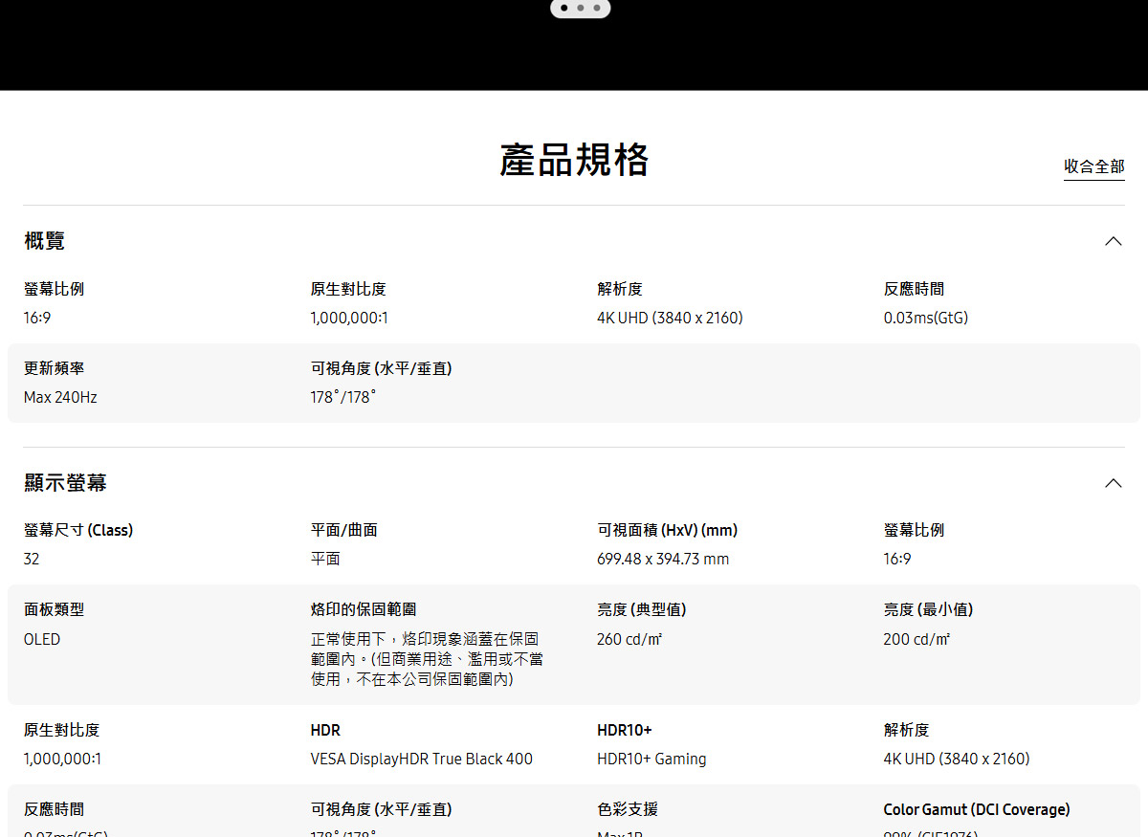Click the HDR10+ Gaming value
Viewport: 1148px width, 837px height.
coord(651,759)
